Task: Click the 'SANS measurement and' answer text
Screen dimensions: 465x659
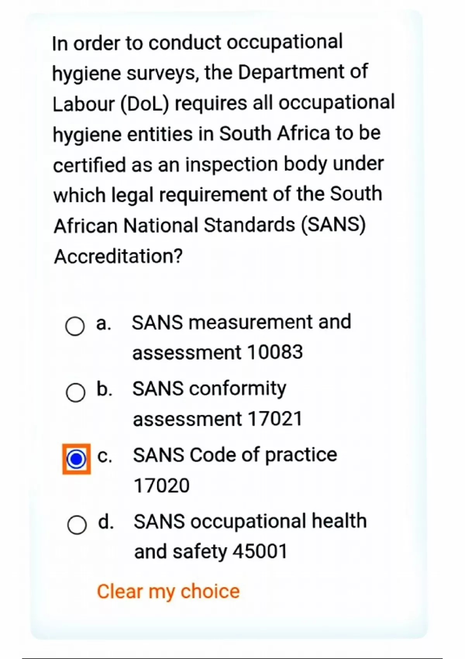Action: click(241, 322)
